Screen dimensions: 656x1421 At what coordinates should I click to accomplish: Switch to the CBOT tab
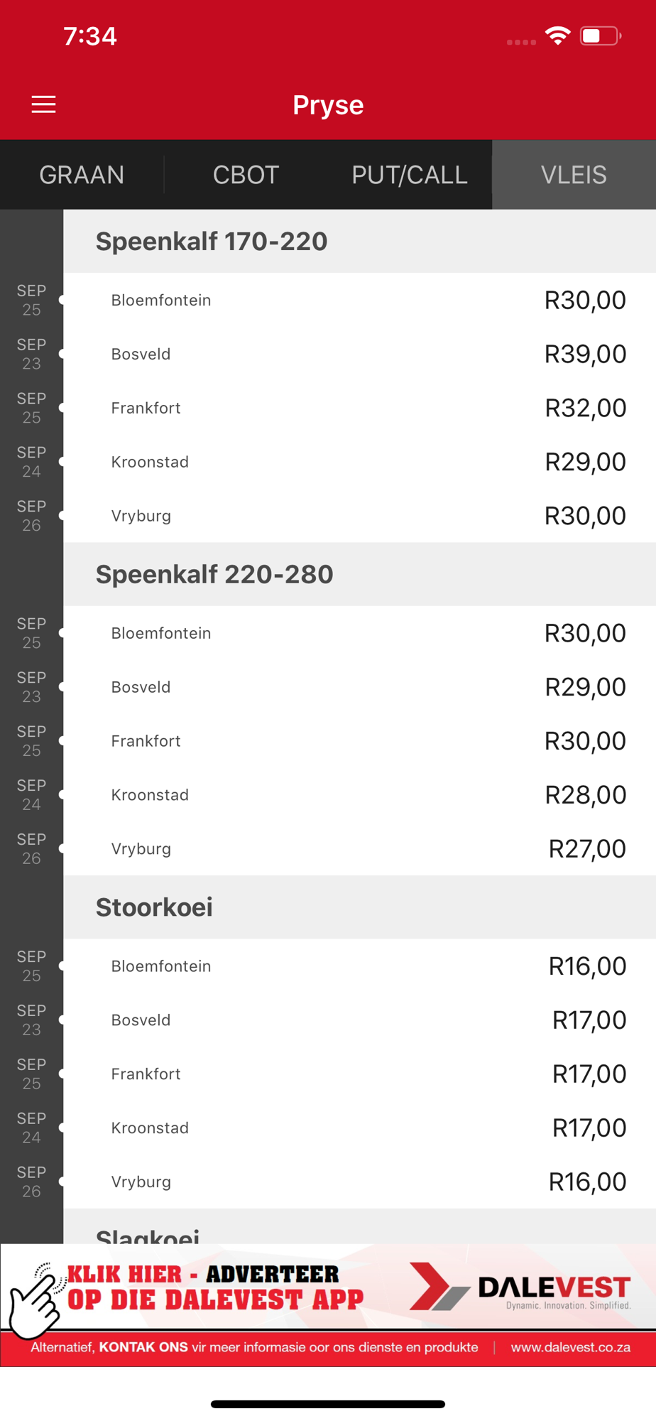(x=246, y=175)
